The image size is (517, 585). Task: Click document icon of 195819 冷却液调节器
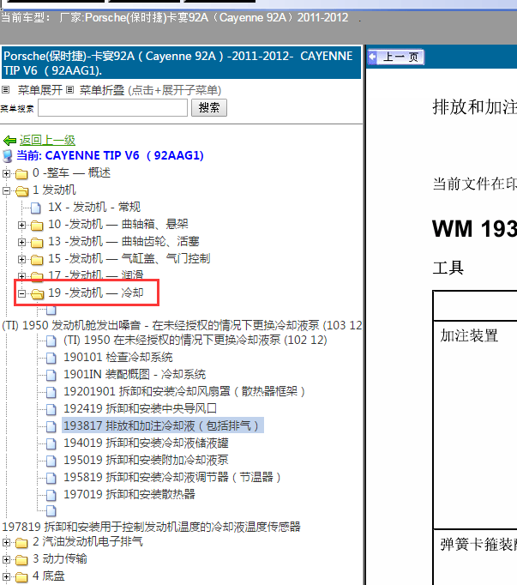(x=51, y=478)
